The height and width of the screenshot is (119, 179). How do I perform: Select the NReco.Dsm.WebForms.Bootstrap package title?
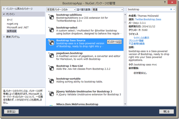77,104
